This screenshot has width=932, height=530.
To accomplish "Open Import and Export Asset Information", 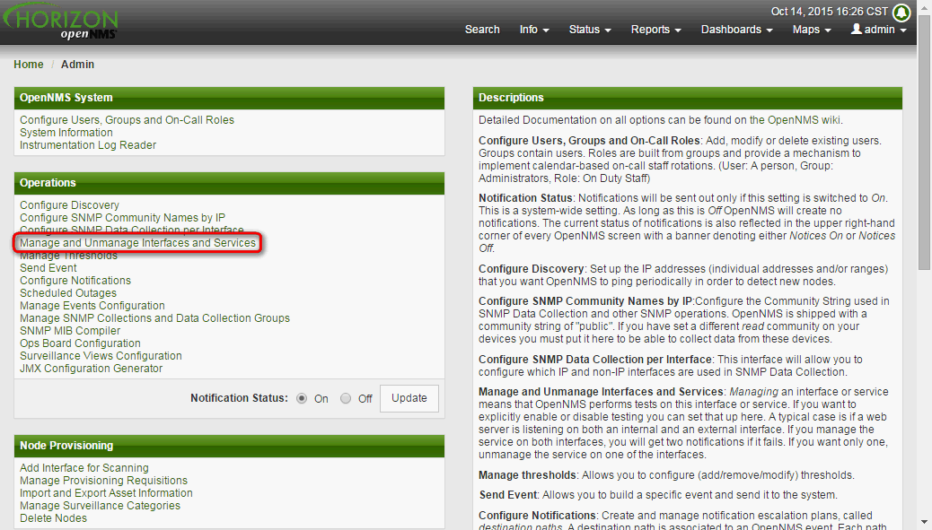I will [106, 492].
